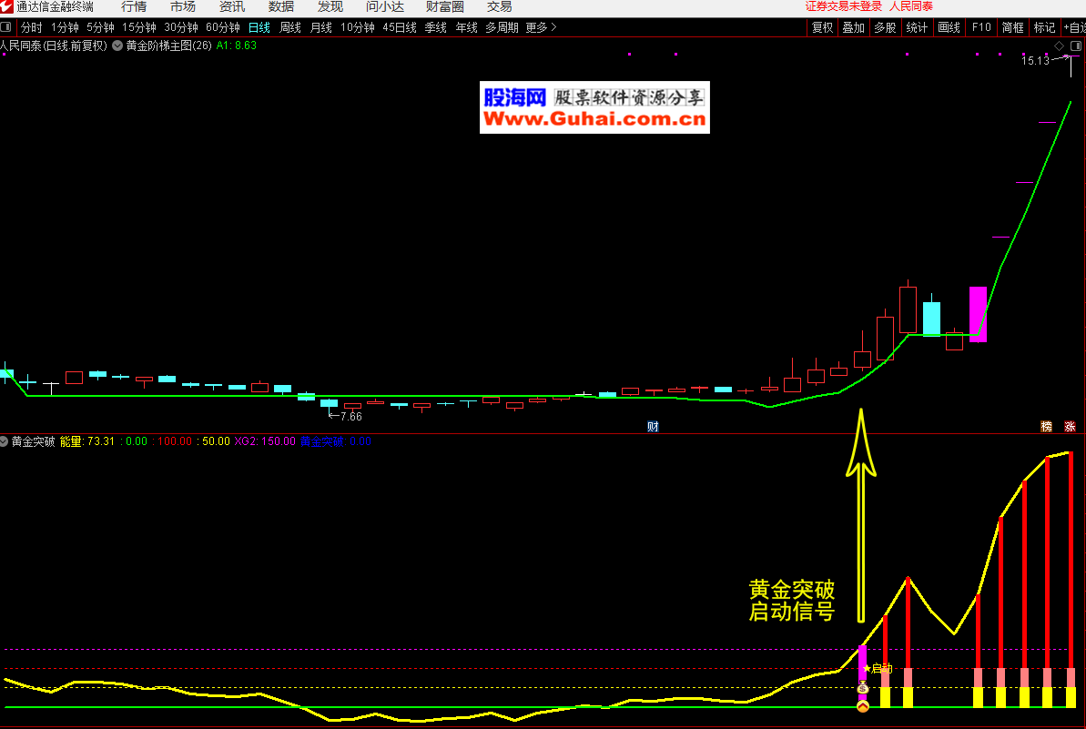Open the 财富圈 menu
This screenshot has height=729, width=1086.
tap(444, 6)
